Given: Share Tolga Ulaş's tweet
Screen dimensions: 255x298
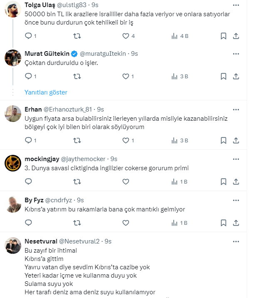Looking at the screenshot, I should coord(236,36).
